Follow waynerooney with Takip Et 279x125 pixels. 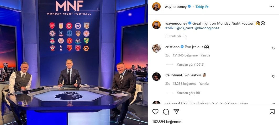202,7
